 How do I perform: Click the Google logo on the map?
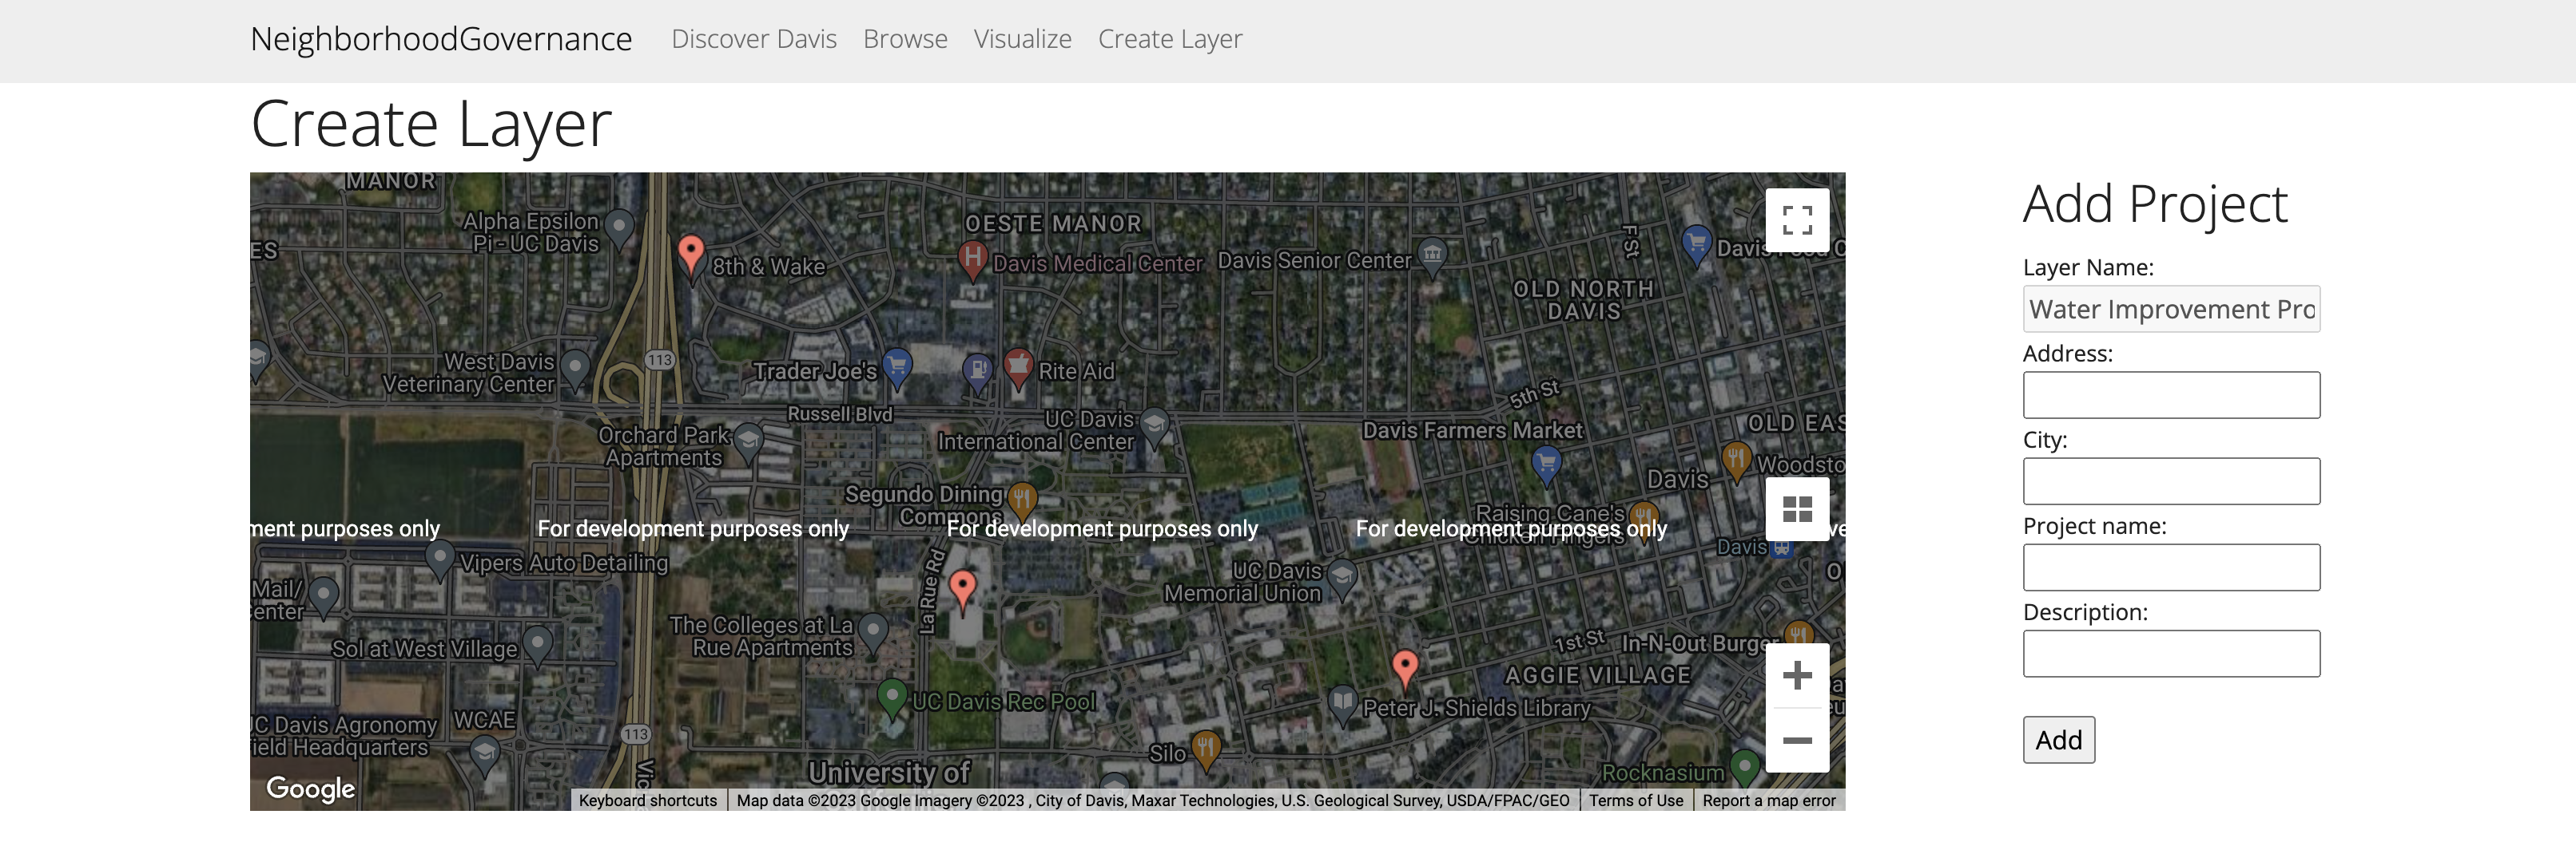311,788
